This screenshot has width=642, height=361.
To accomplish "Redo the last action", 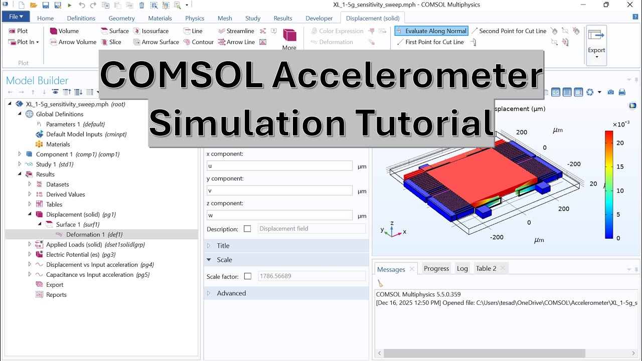I will tap(93, 5).
